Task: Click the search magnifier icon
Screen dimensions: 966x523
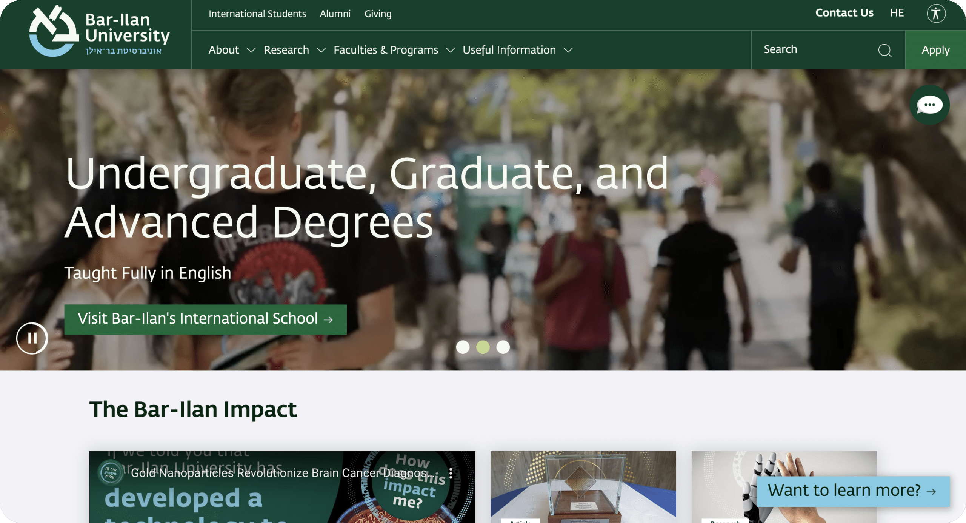Action: click(x=884, y=50)
